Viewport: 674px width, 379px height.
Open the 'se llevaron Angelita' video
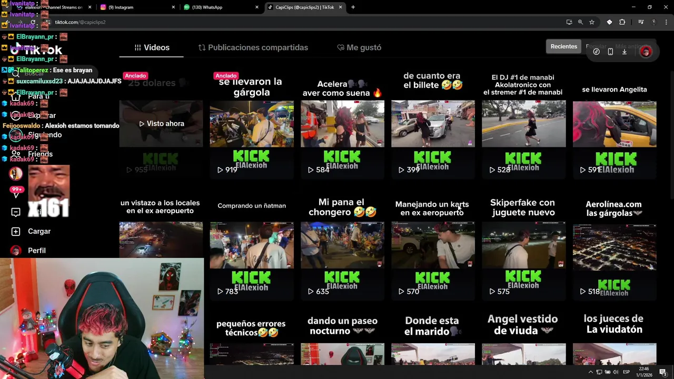[614, 124]
